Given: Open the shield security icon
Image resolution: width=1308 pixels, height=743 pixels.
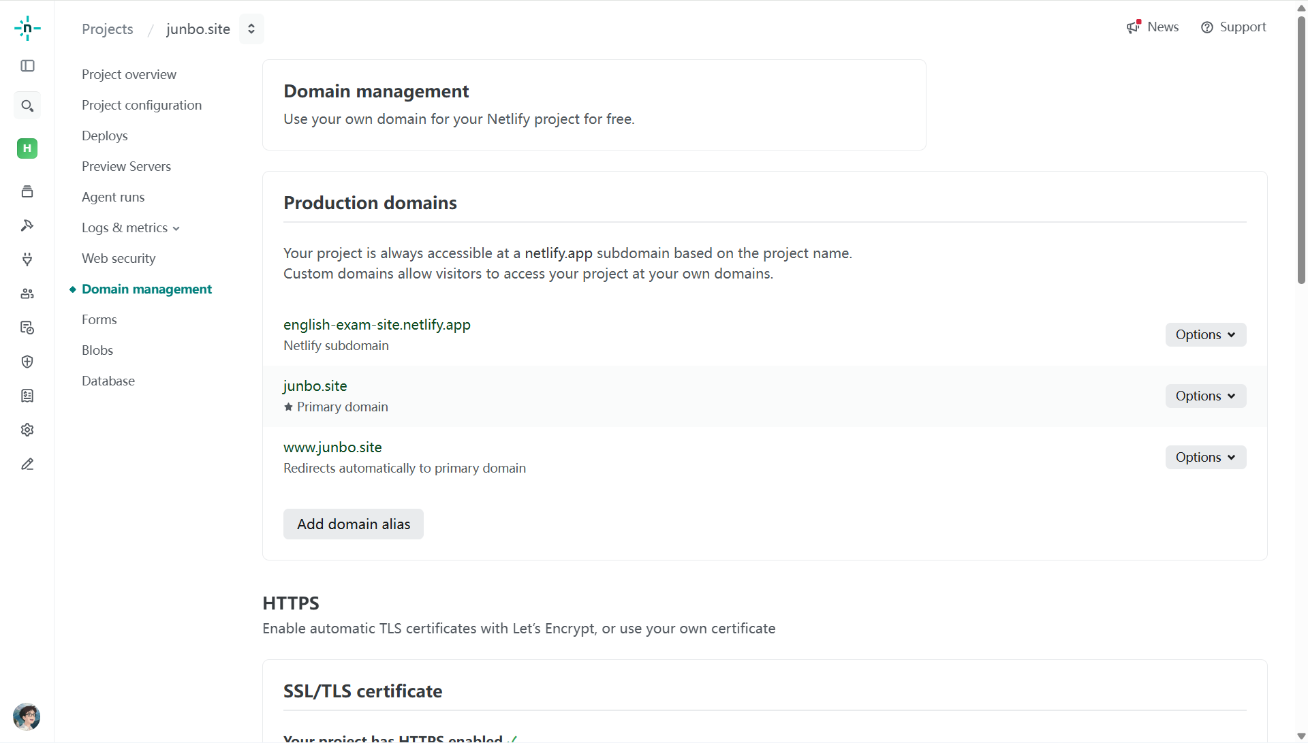Looking at the screenshot, I should click(x=27, y=362).
